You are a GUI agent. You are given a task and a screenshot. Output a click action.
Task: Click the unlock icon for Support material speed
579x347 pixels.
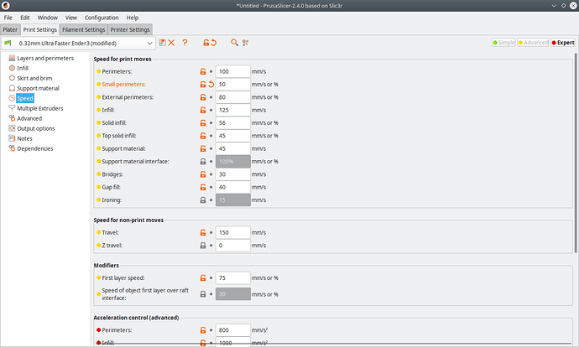[203, 148]
